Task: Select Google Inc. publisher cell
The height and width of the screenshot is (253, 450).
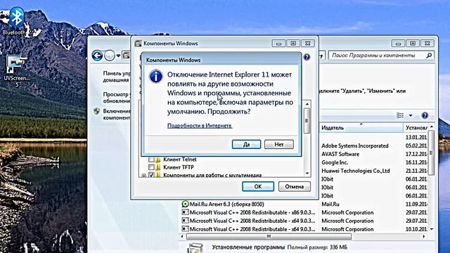Action: click(335, 162)
